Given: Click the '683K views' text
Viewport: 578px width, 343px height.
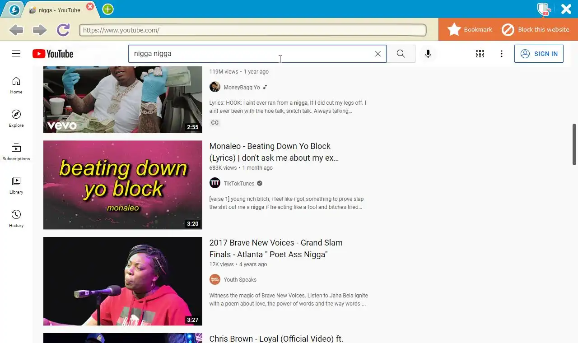Looking at the screenshot, I should pyautogui.click(x=223, y=168).
